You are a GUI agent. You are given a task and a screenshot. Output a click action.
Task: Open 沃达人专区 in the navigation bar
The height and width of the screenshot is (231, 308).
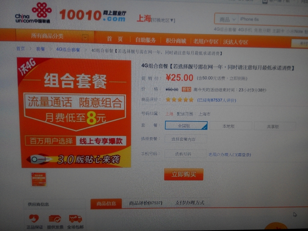[x=236, y=42]
